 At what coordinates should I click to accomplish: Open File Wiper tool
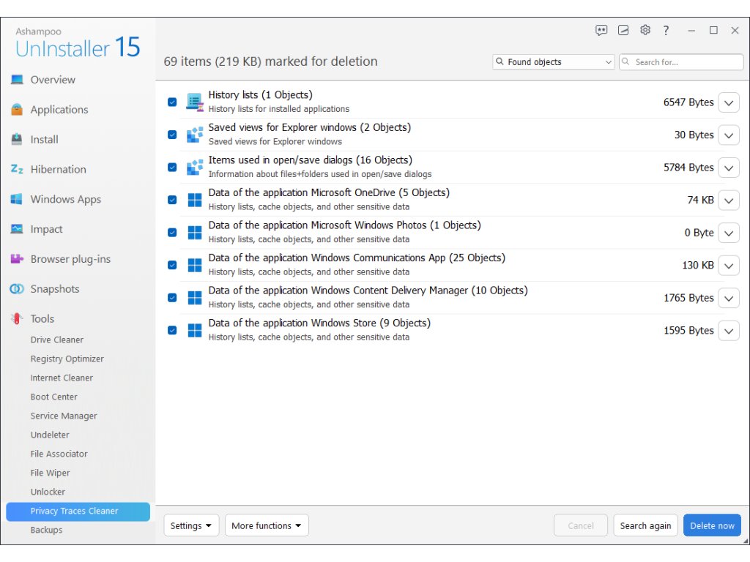click(x=50, y=473)
